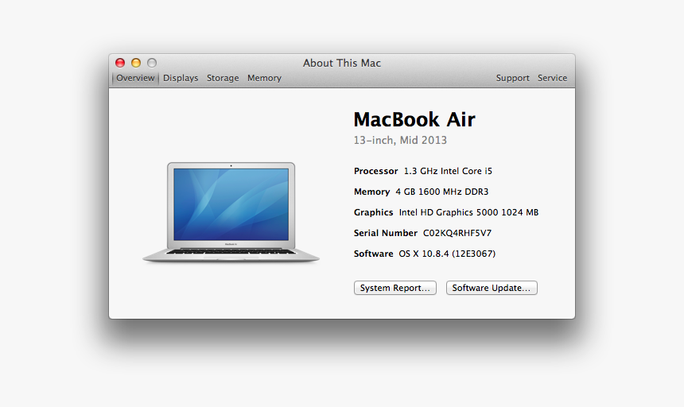Click processor value 1.3 GHz Intel Core i5

pos(448,171)
